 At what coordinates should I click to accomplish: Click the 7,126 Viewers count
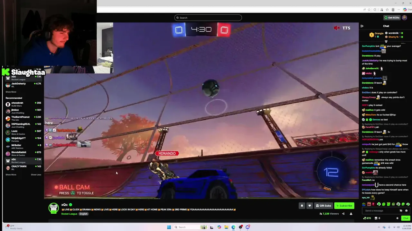[329, 214]
